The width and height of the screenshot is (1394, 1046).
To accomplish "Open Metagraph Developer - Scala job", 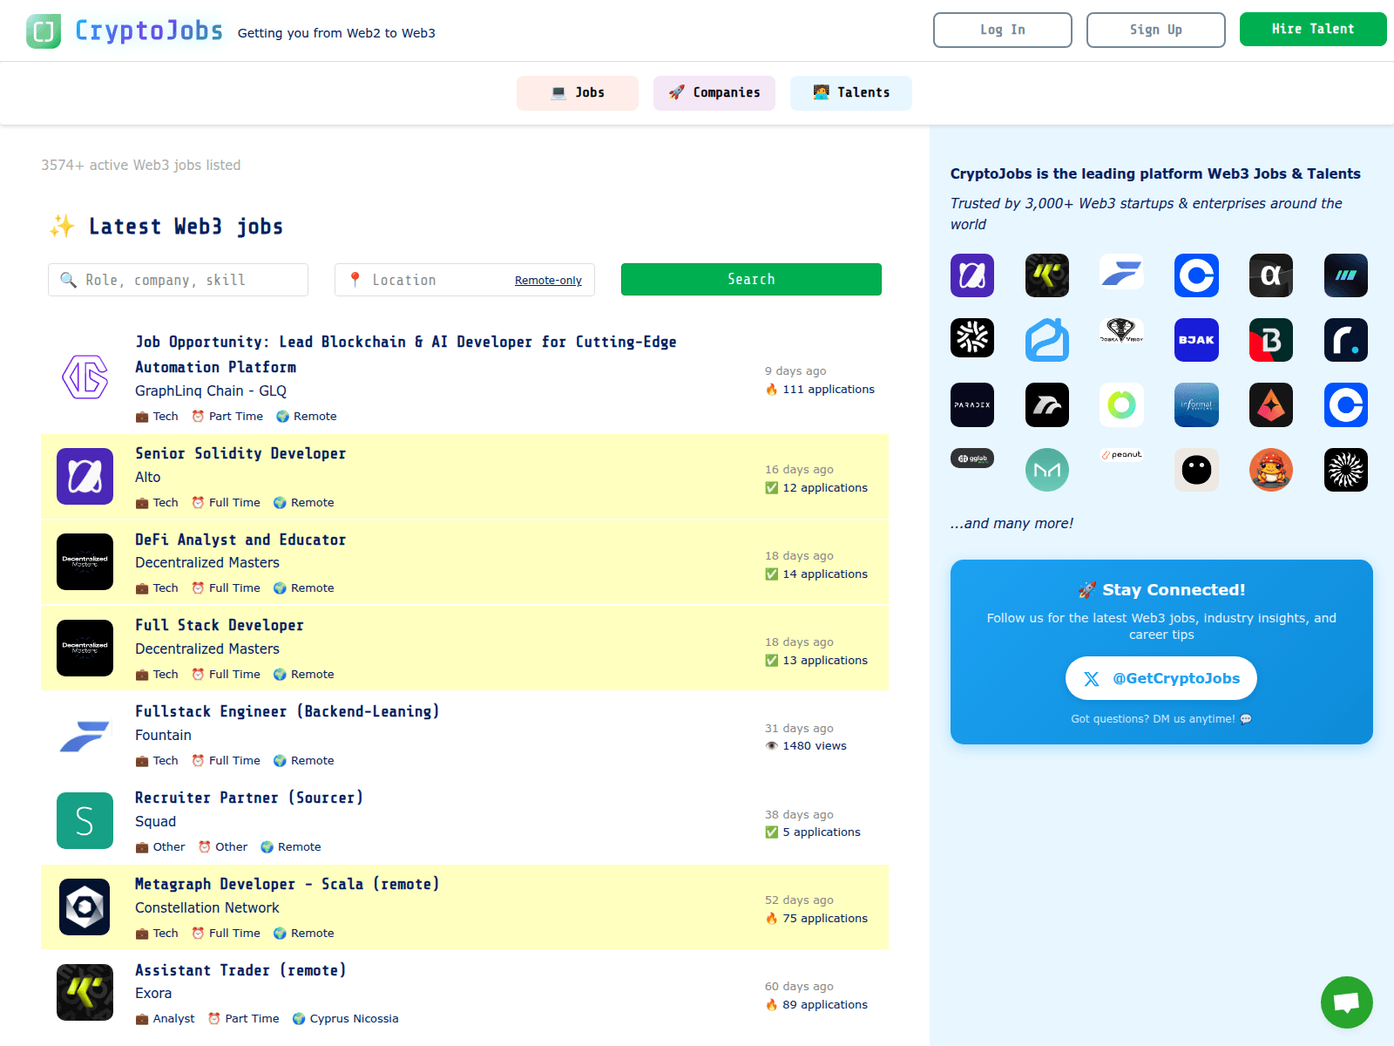I will [288, 884].
